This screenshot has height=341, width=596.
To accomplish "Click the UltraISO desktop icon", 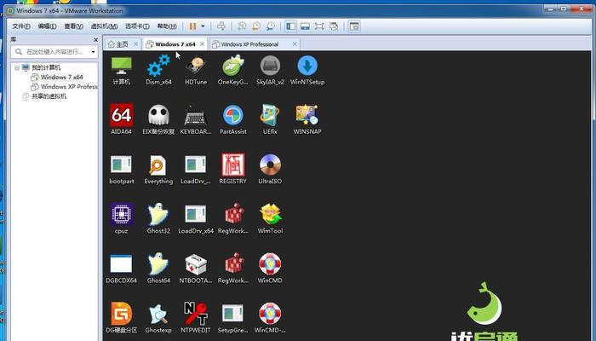I will click(270, 170).
